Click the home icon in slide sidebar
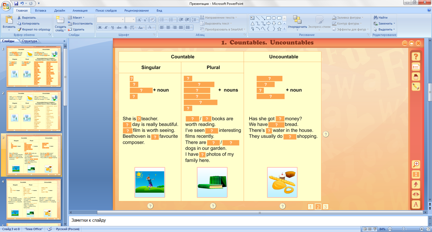Screen dimensions: 432x232 click(x=416, y=77)
